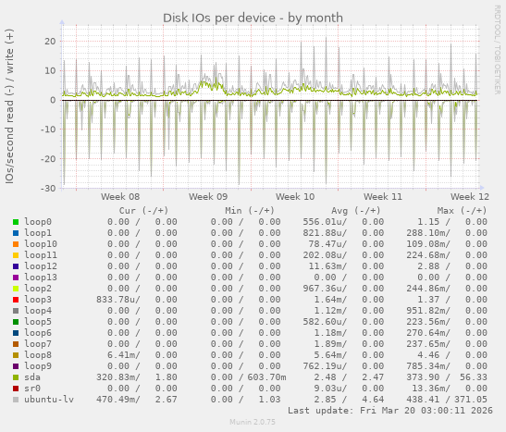
Task: Click the sr0 dark red color swatch
Action: (16, 389)
